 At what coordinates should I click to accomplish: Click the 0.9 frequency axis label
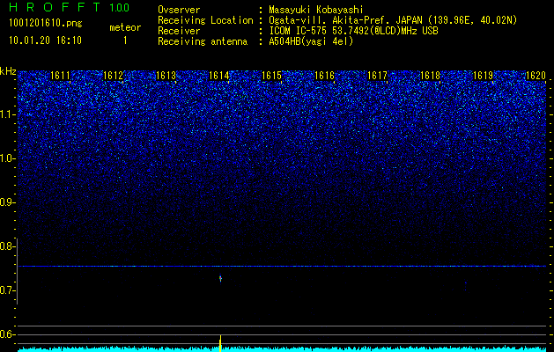[x=7, y=202]
